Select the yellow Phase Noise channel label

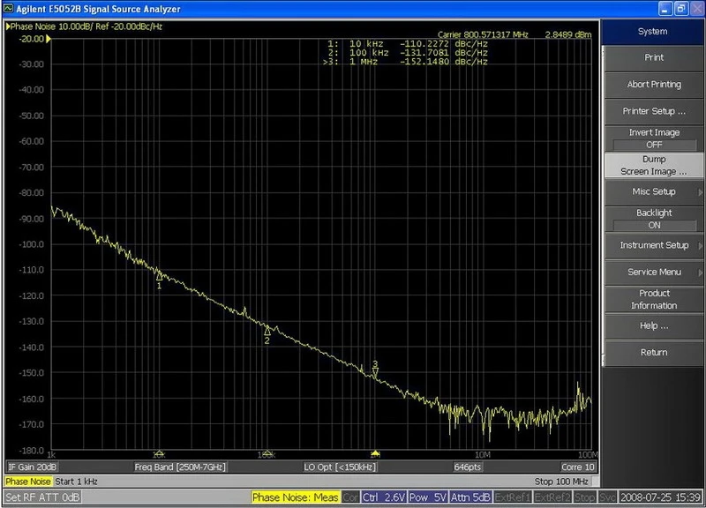[28, 482]
